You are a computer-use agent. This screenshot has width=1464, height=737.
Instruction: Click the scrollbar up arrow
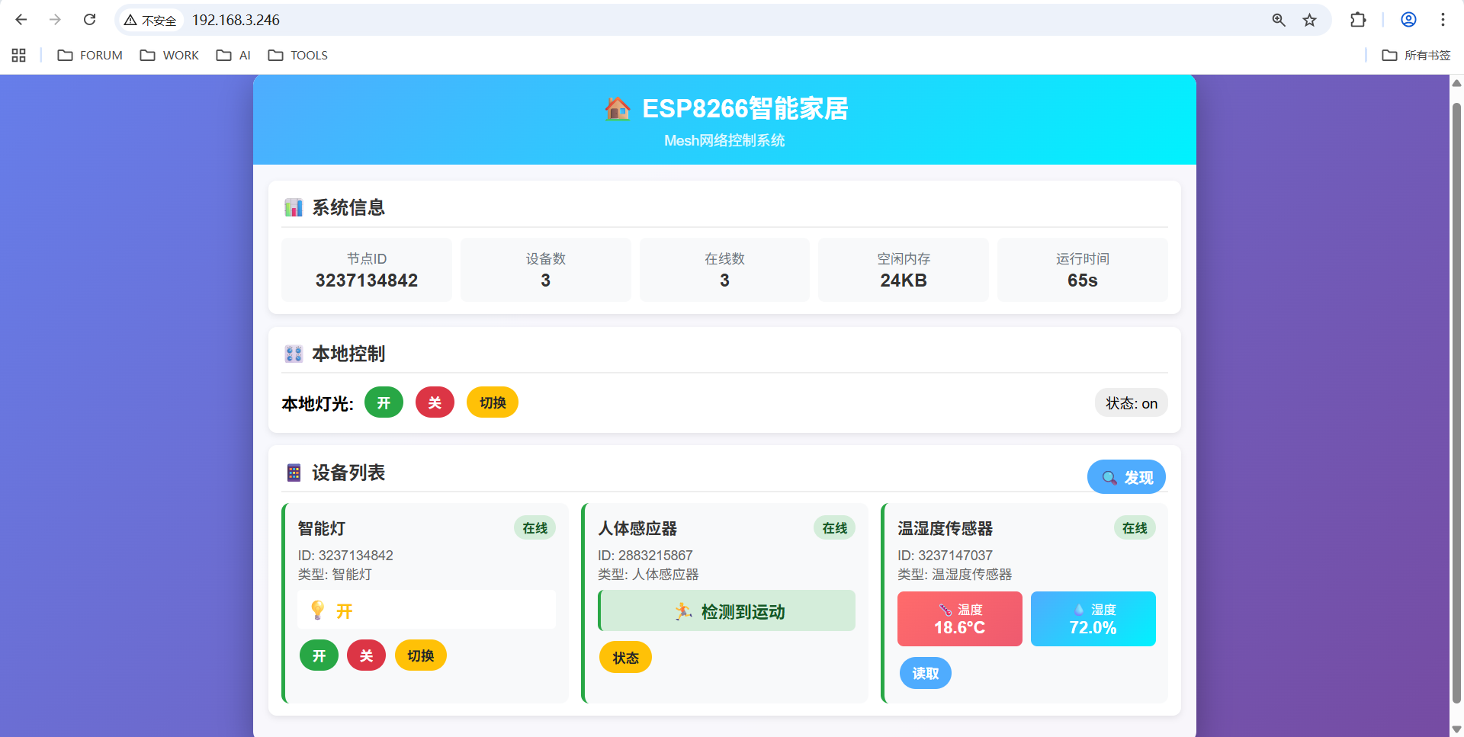pyautogui.click(x=1456, y=82)
